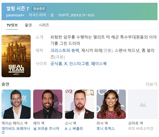
Task: Open the 출연 tab
Action: tap(28, 25)
